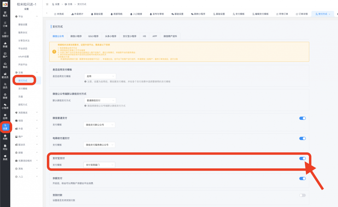Enable the 货到付款 switch

pos(302,195)
